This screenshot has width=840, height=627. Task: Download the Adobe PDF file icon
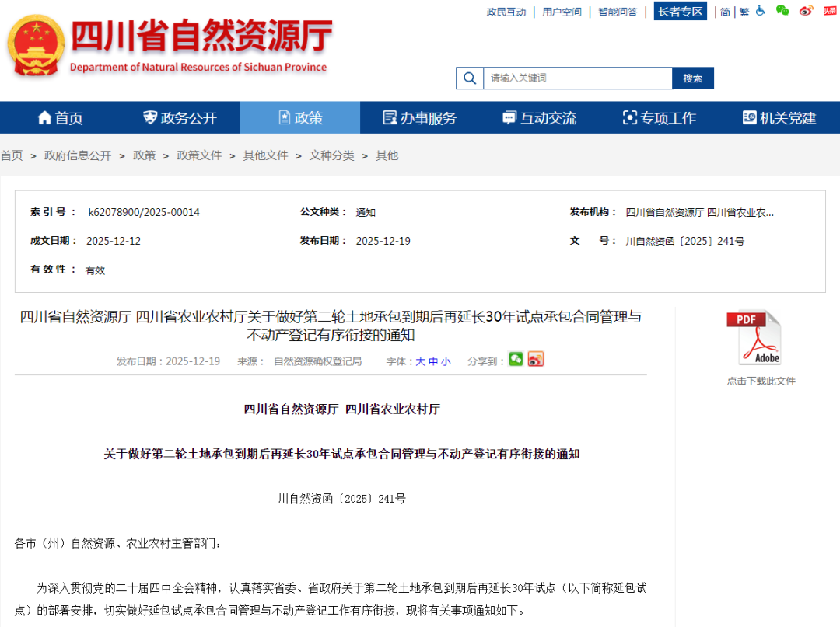pos(754,337)
